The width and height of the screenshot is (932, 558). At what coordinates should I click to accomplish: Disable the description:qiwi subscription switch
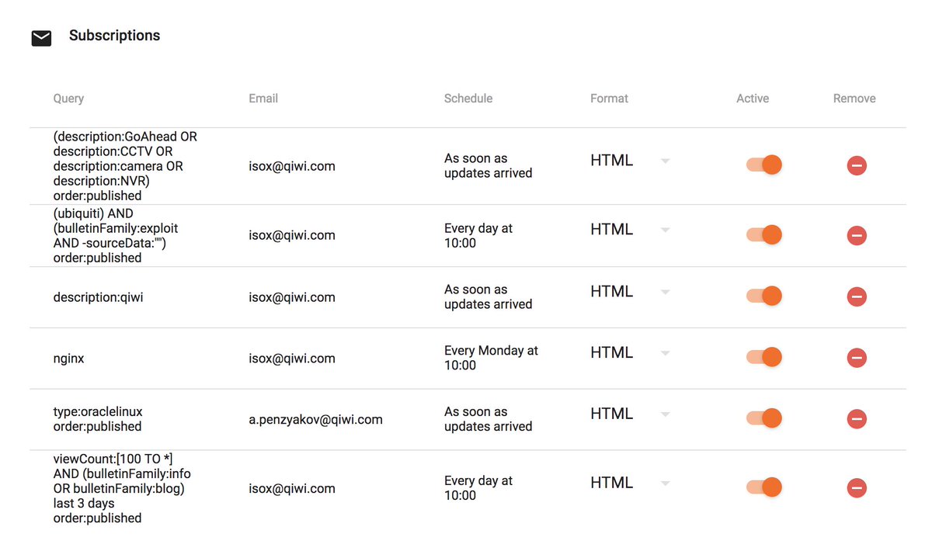pyautogui.click(x=764, y=296)
